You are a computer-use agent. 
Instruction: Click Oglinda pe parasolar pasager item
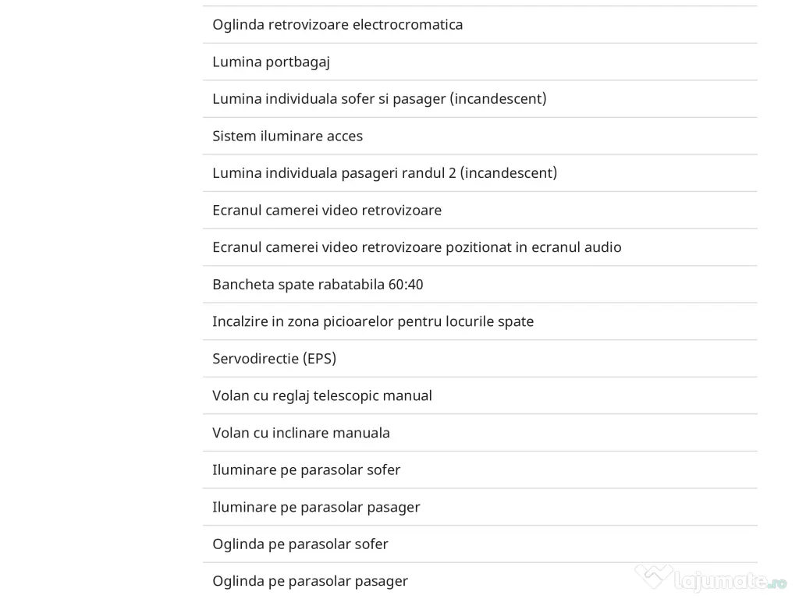coord(310,581)
